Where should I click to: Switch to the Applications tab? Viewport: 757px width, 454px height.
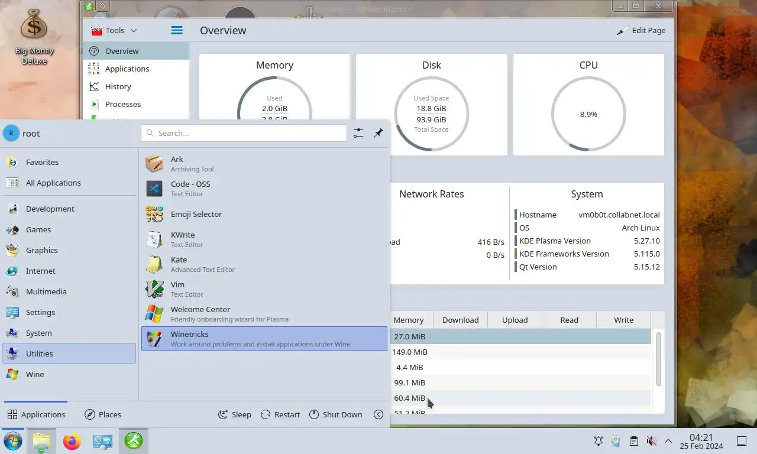tap(36, 414)
